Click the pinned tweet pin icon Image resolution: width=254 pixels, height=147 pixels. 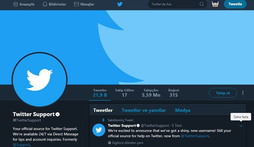103,120
